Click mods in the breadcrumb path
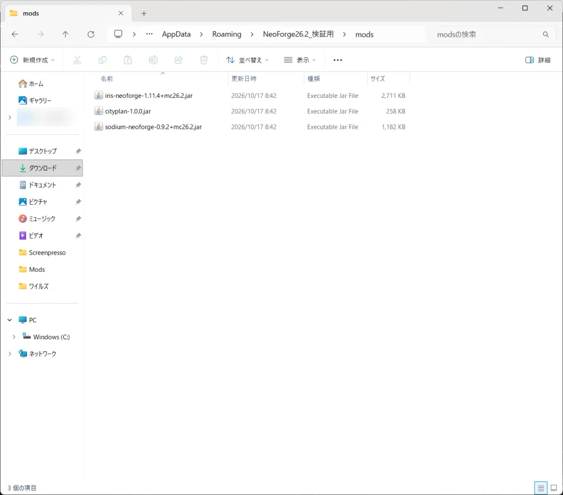The height and width of the screenshot is (495, 563). click(x=365, y=35)
